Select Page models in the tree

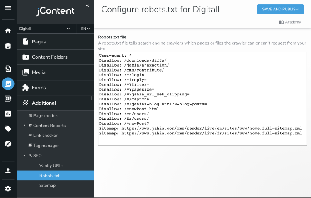(x=46, y=115)
